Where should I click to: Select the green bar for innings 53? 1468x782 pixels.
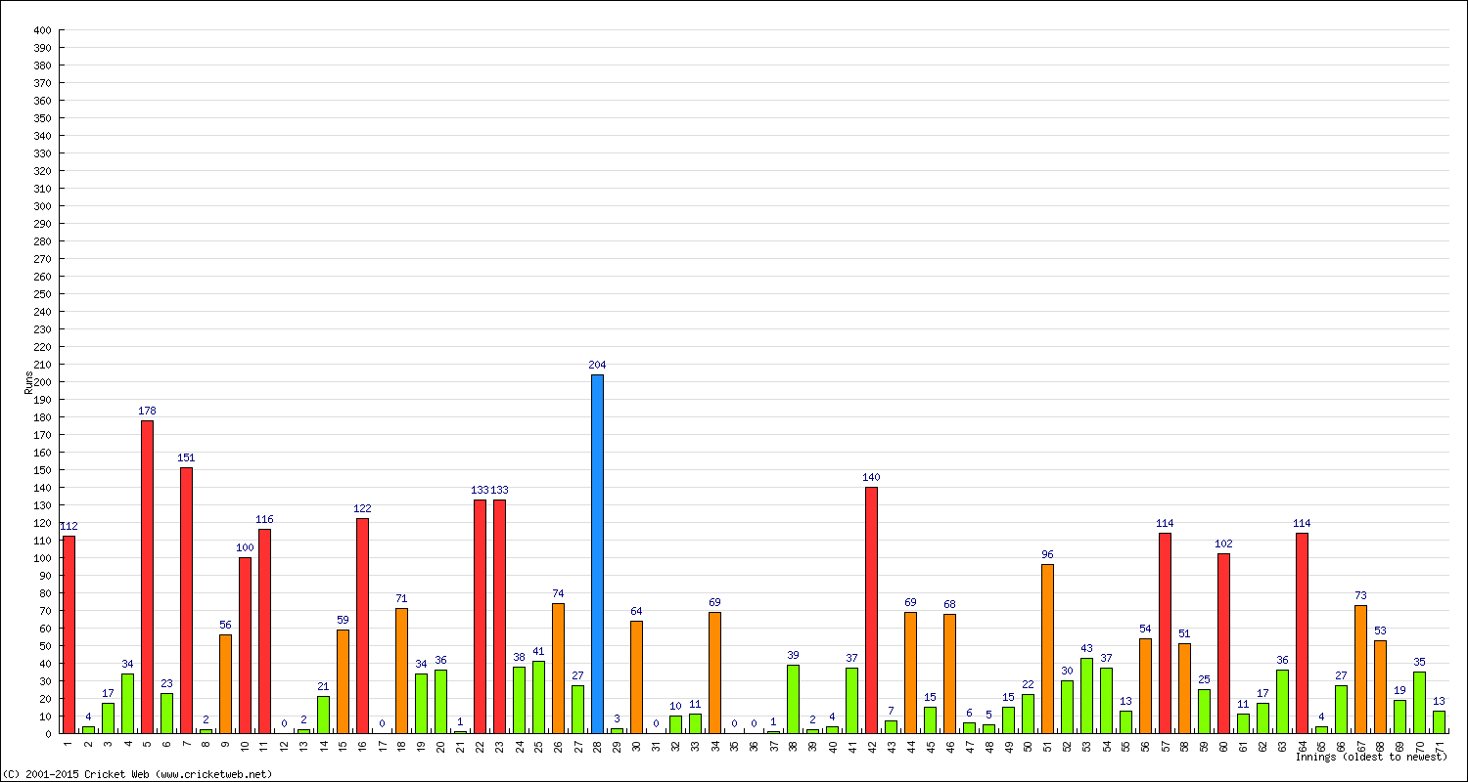coord(1086,695)
